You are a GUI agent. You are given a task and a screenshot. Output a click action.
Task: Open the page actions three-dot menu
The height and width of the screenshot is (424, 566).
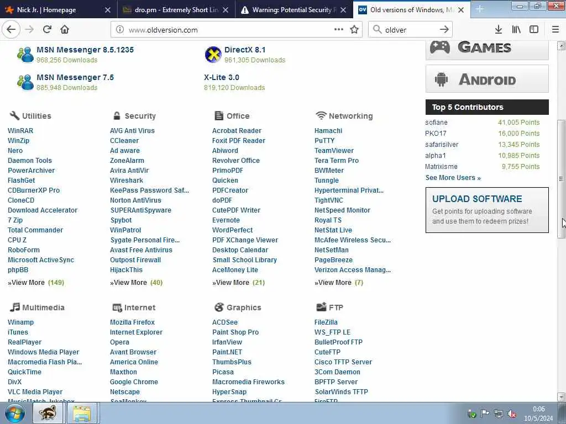339,30
